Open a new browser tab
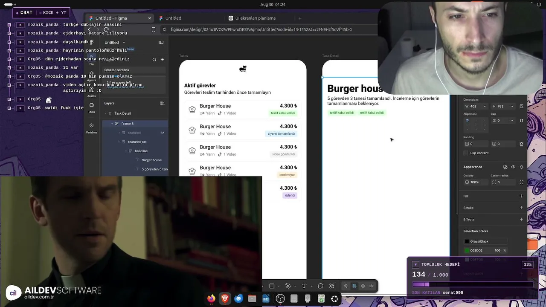This screenshot has width=546, height=307. 300,18
